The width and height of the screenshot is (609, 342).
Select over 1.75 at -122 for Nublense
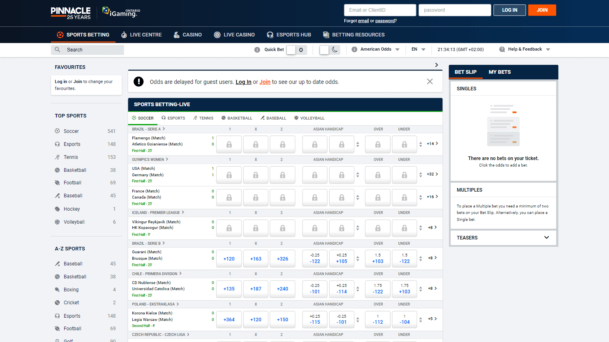378,289
